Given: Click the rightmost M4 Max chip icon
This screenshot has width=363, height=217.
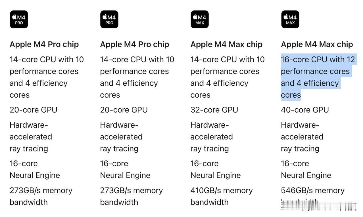Looking at the screenshot, I should [x=290, y=19].
